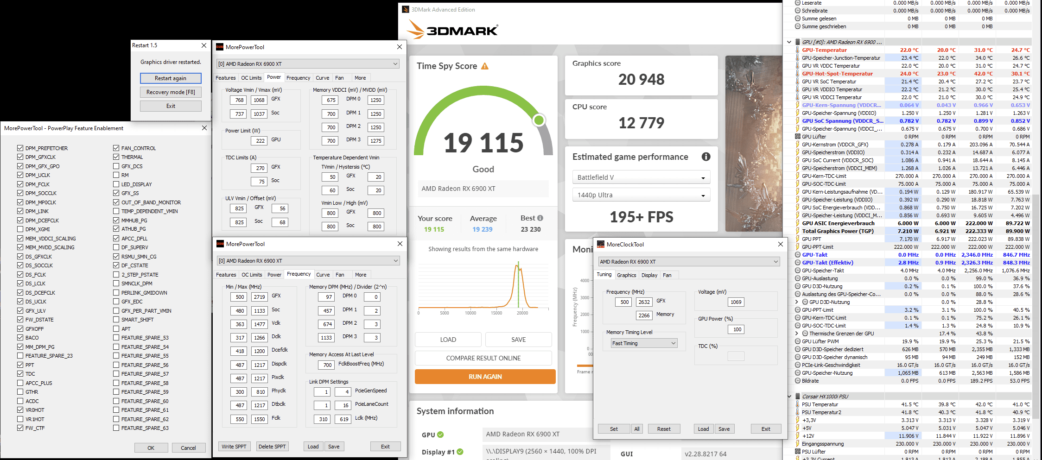Viewport: 1042px width, 460px height.
Task: Click the Time Spy score gauge indicator
Action: 539,120
